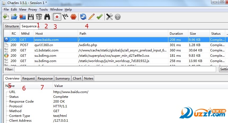Image resolution: width=228 pixels, height=123 pixels.
Task: Switch to the Overview tab
Action: (x=12, y=78)
